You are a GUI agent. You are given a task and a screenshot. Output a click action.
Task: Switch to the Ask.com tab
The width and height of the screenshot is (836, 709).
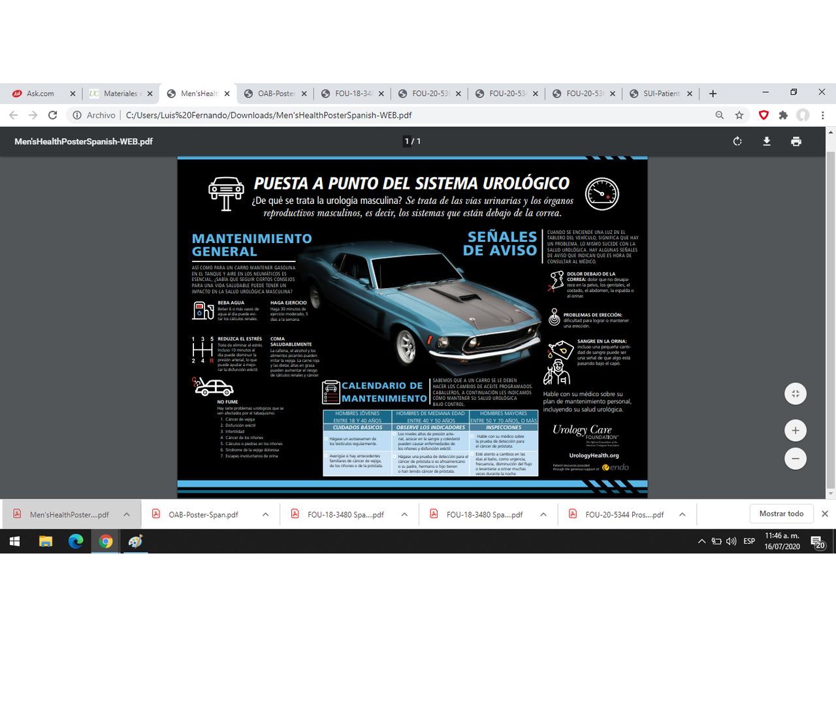click(x=40, y=93)
